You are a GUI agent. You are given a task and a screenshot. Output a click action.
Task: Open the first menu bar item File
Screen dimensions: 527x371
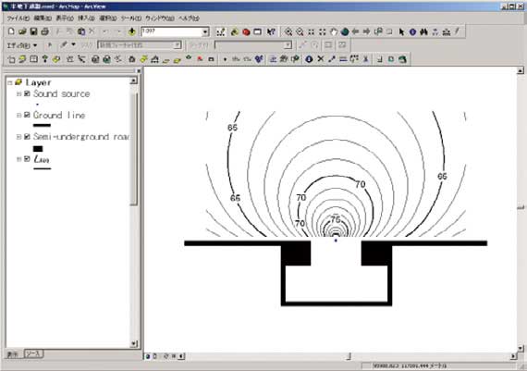pos(18,19)
